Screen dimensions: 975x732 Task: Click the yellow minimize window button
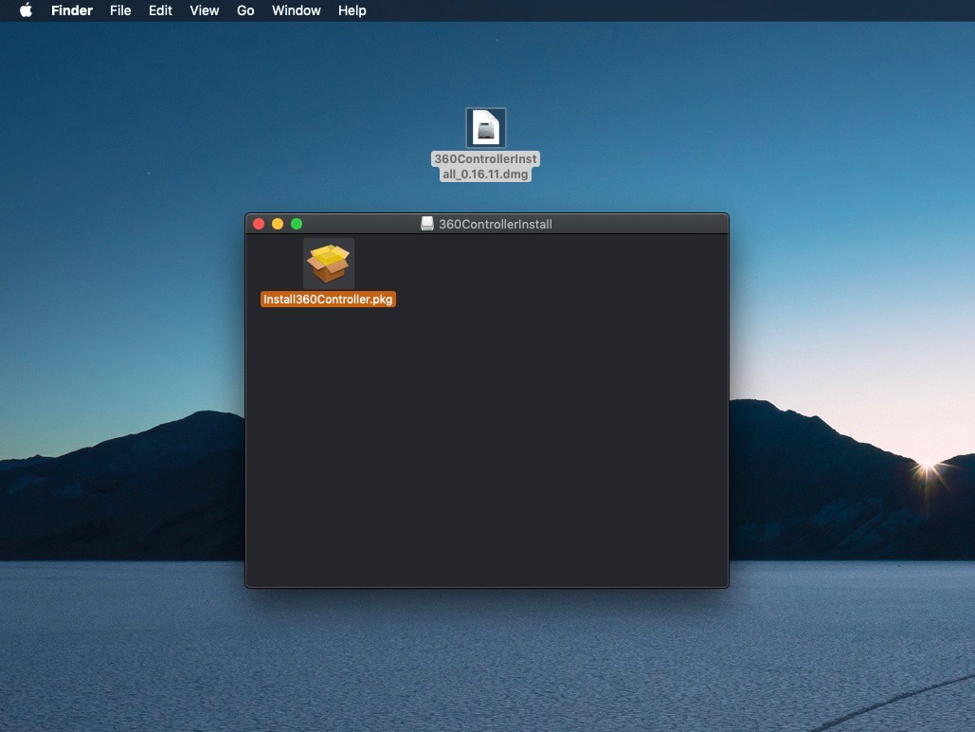[x=278, y=224]
